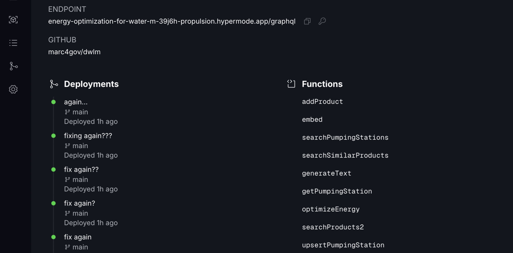
Task: Click the Deployments branch icon
Action: (x=54, y=84)
